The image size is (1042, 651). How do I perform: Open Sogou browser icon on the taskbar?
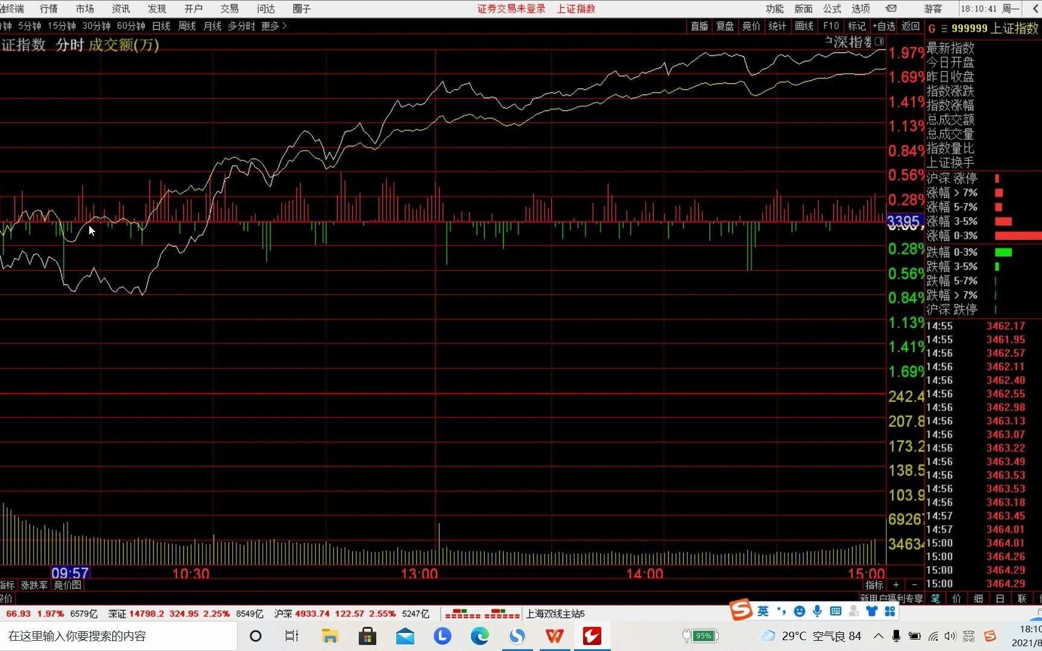(517, 636)
